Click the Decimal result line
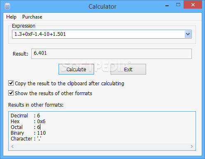This screenshot has height=159, width=205. point(26,116)
